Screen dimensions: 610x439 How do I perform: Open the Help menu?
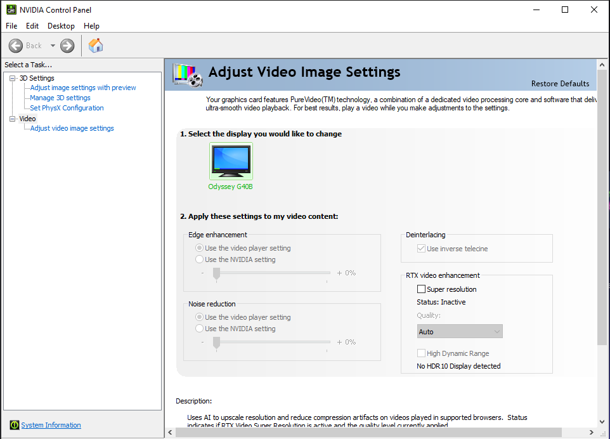tap(91, 25)
